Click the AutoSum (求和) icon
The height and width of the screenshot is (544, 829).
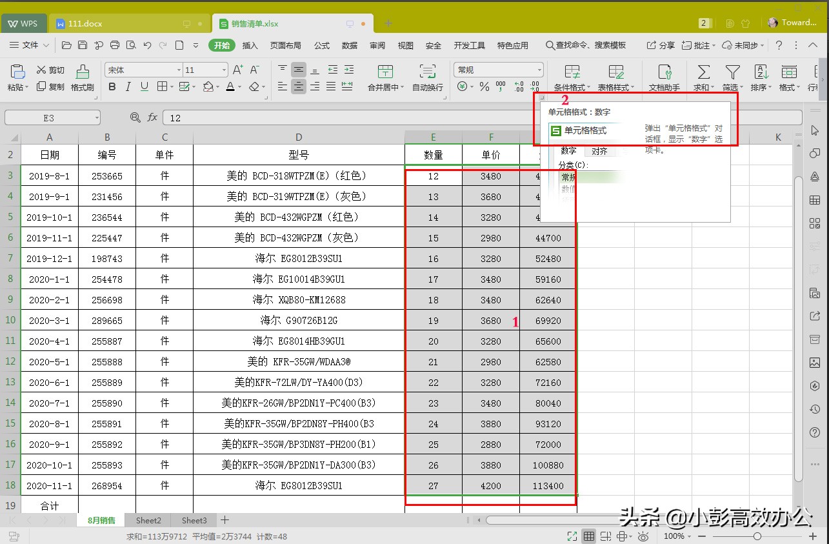click(702, 76)
